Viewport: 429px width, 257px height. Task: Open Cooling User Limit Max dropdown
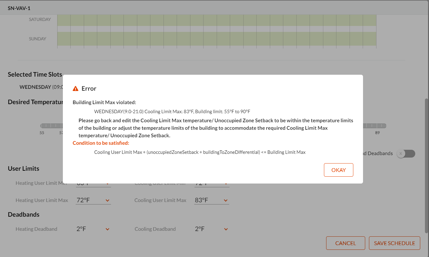(212, 200)
